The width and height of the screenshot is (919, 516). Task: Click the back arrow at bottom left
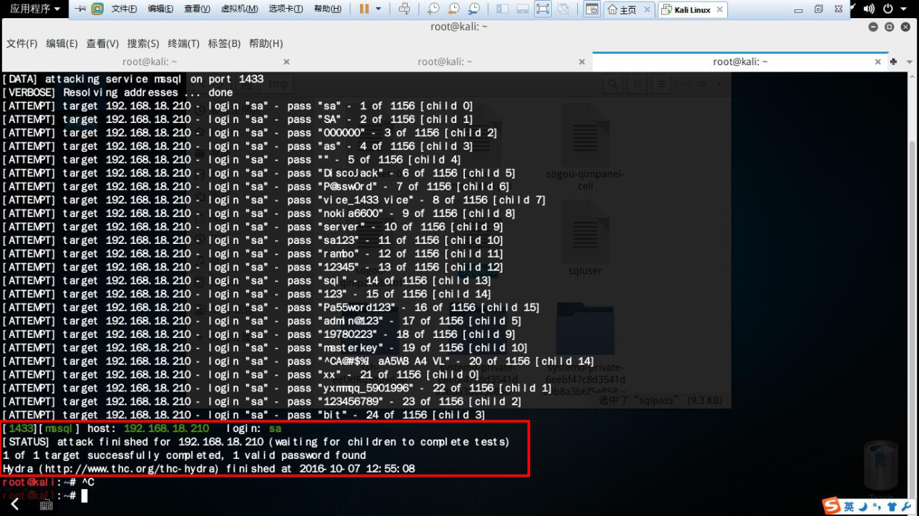(x=15, y=504)
